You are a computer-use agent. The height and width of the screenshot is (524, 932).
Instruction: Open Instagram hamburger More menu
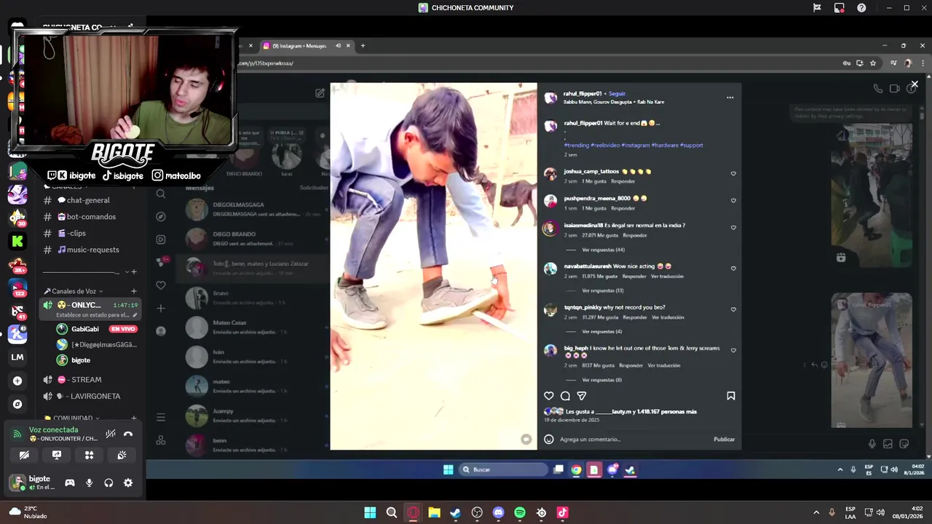click(x=161, y=417)
